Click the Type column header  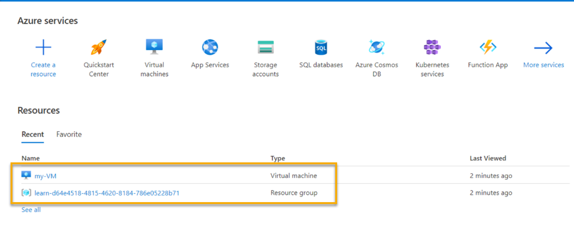coord(278,158)
